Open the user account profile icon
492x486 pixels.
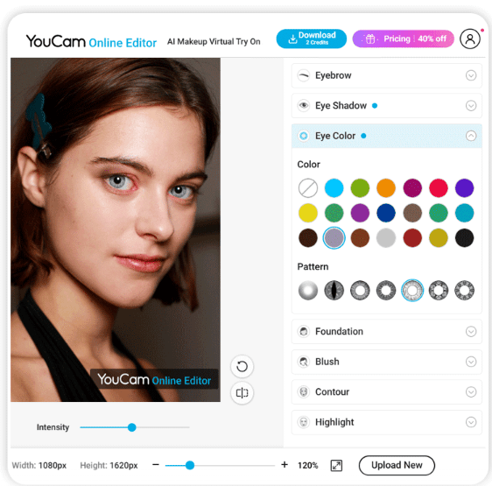pos(470,39)
